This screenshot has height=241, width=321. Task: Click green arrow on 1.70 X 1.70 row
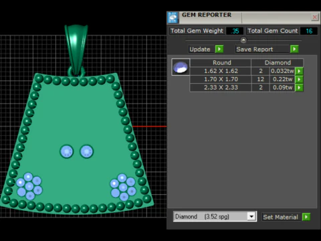tap(299, 80)
